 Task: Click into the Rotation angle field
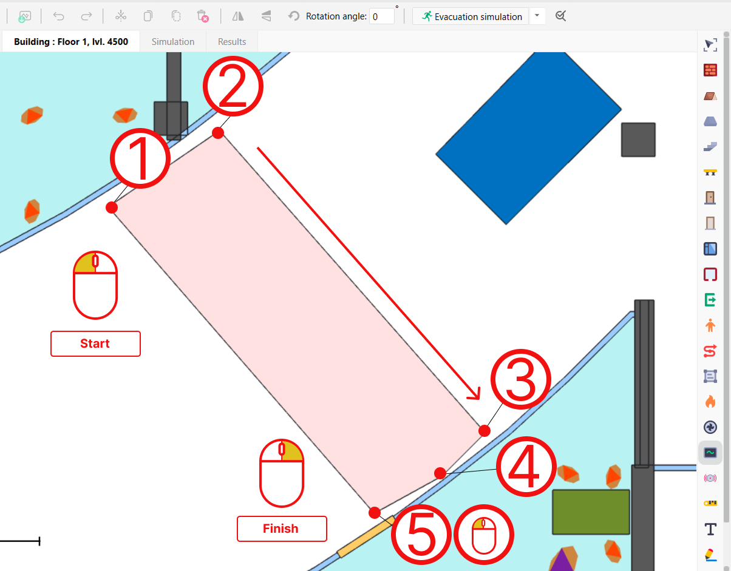[382, 16]
